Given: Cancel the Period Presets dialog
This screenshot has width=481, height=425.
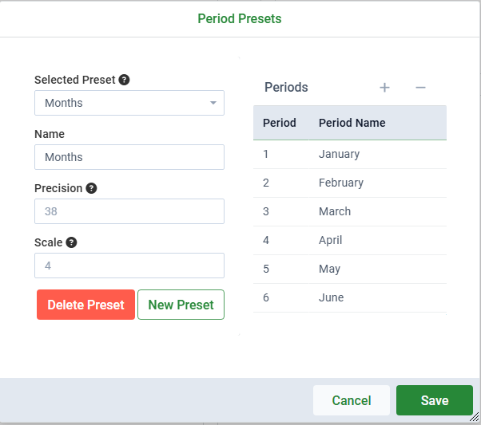Looking at the screenshot, I should 352,400.
